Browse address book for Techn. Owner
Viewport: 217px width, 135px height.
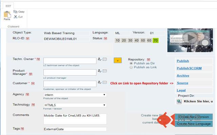click(105, 59)
